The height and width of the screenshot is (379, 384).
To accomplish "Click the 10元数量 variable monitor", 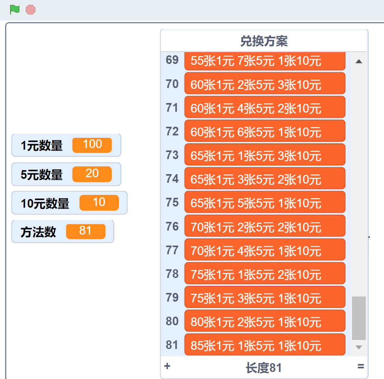I will click(x=69, y=203).
